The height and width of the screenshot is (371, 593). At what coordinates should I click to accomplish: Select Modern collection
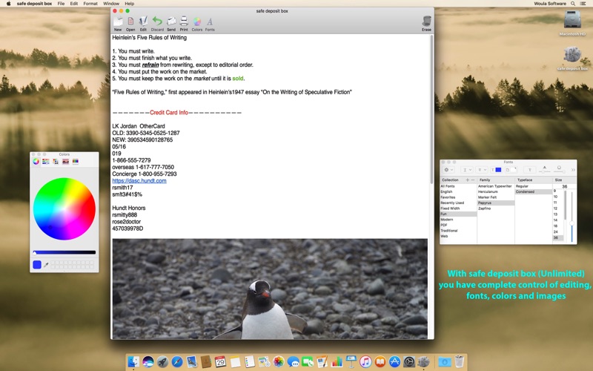(x=458, y=220)
